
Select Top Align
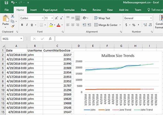(x=68, y=17)
